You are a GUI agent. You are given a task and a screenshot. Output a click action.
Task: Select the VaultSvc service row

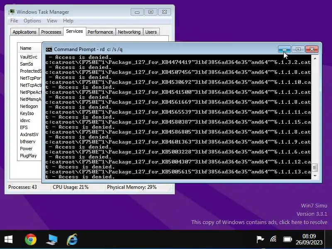point(29,57)
